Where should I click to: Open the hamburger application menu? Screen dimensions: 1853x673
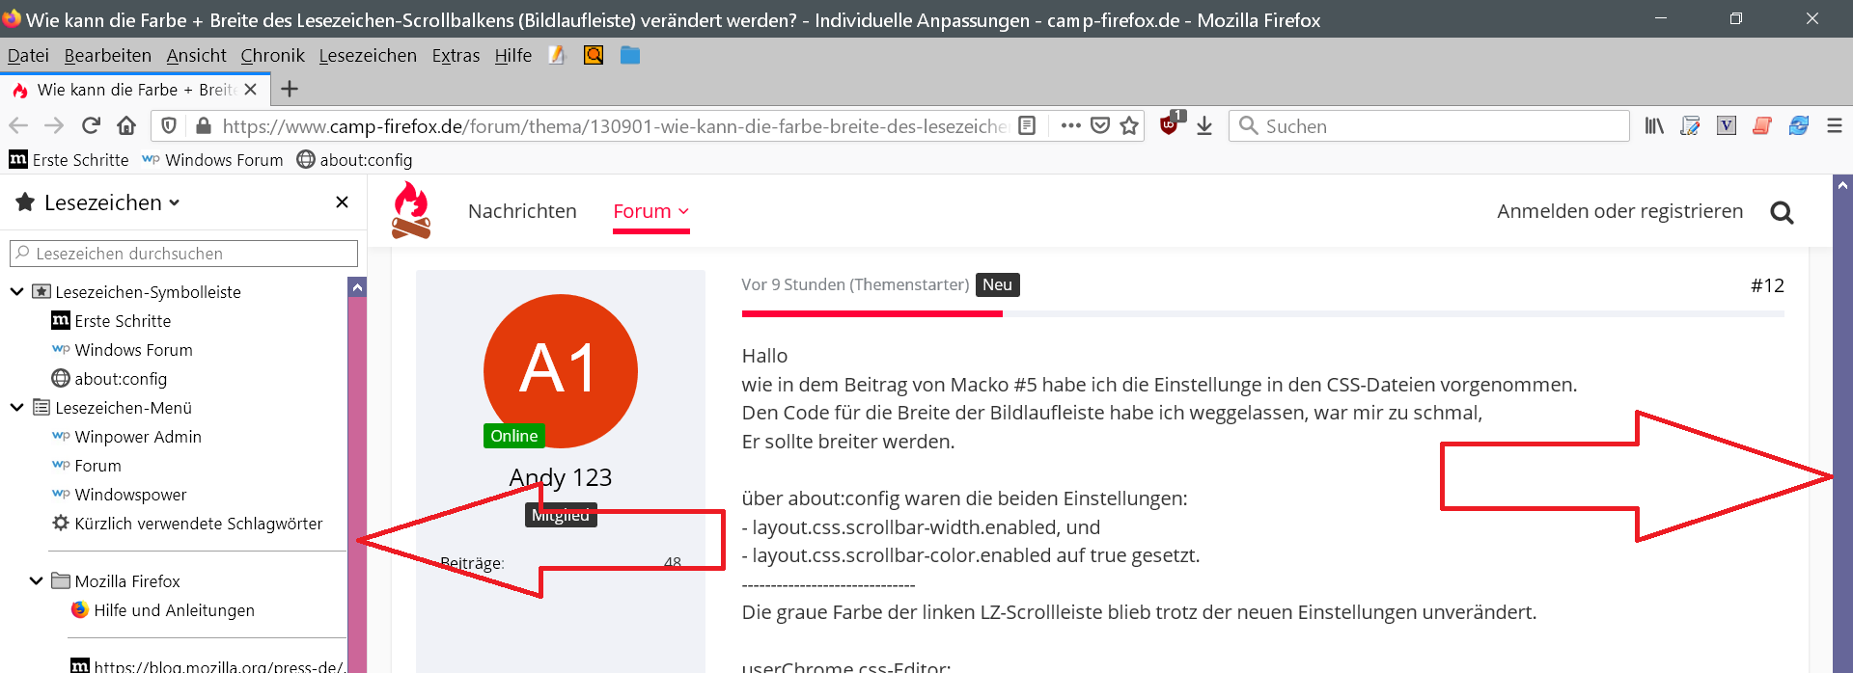(1835, 126)
